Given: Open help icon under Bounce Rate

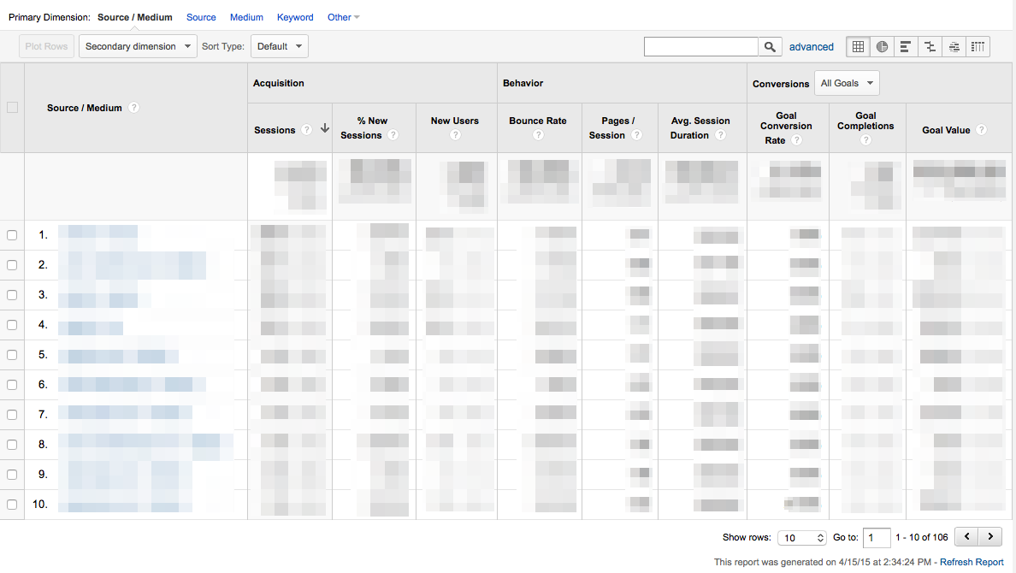Looking at the screenshot, I should 538,135.
